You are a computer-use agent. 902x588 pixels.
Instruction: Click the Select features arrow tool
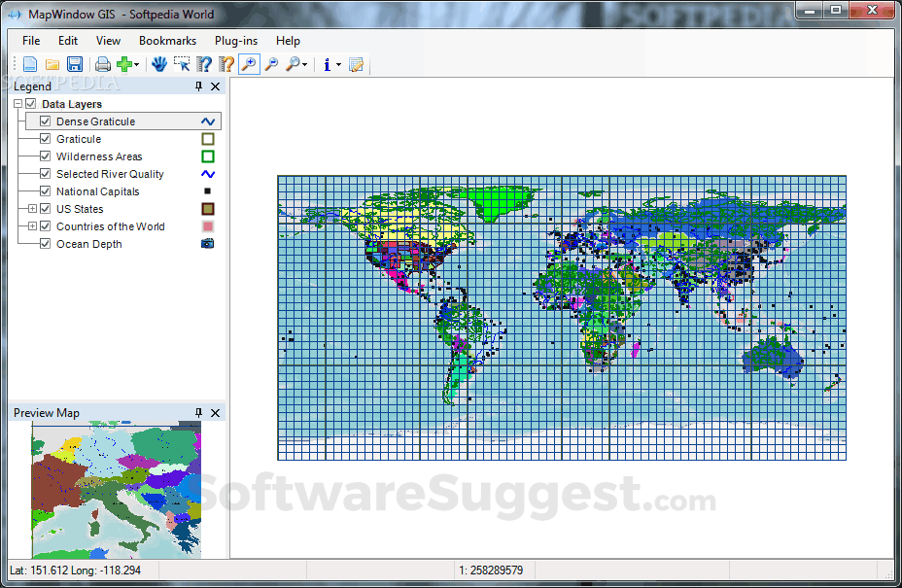pos(183,63)
